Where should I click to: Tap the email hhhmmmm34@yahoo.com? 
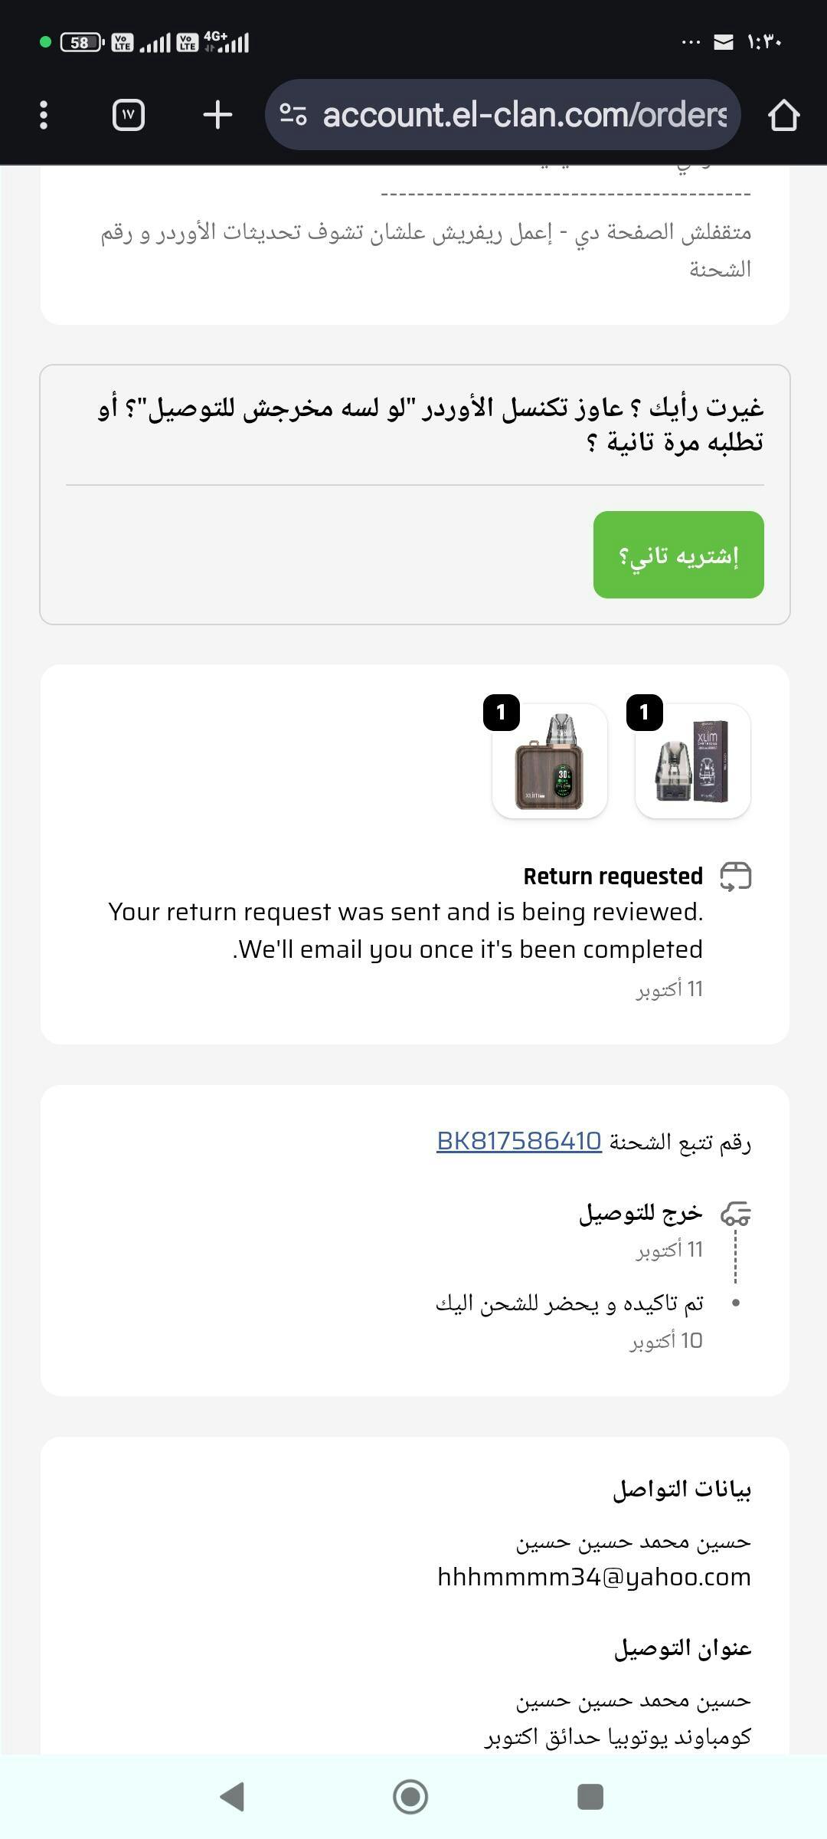(x=594, y=1577)
